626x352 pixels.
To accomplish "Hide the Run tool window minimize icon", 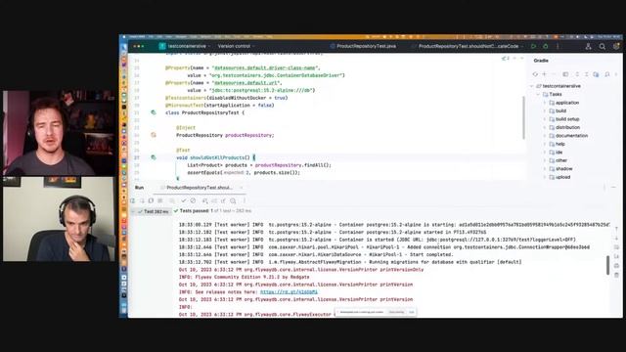I will coord(613,188).
